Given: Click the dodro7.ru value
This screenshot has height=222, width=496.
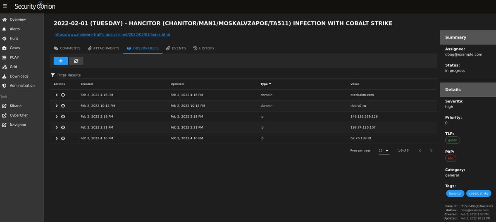Looking at the screenshot, I should click(359, 106).
